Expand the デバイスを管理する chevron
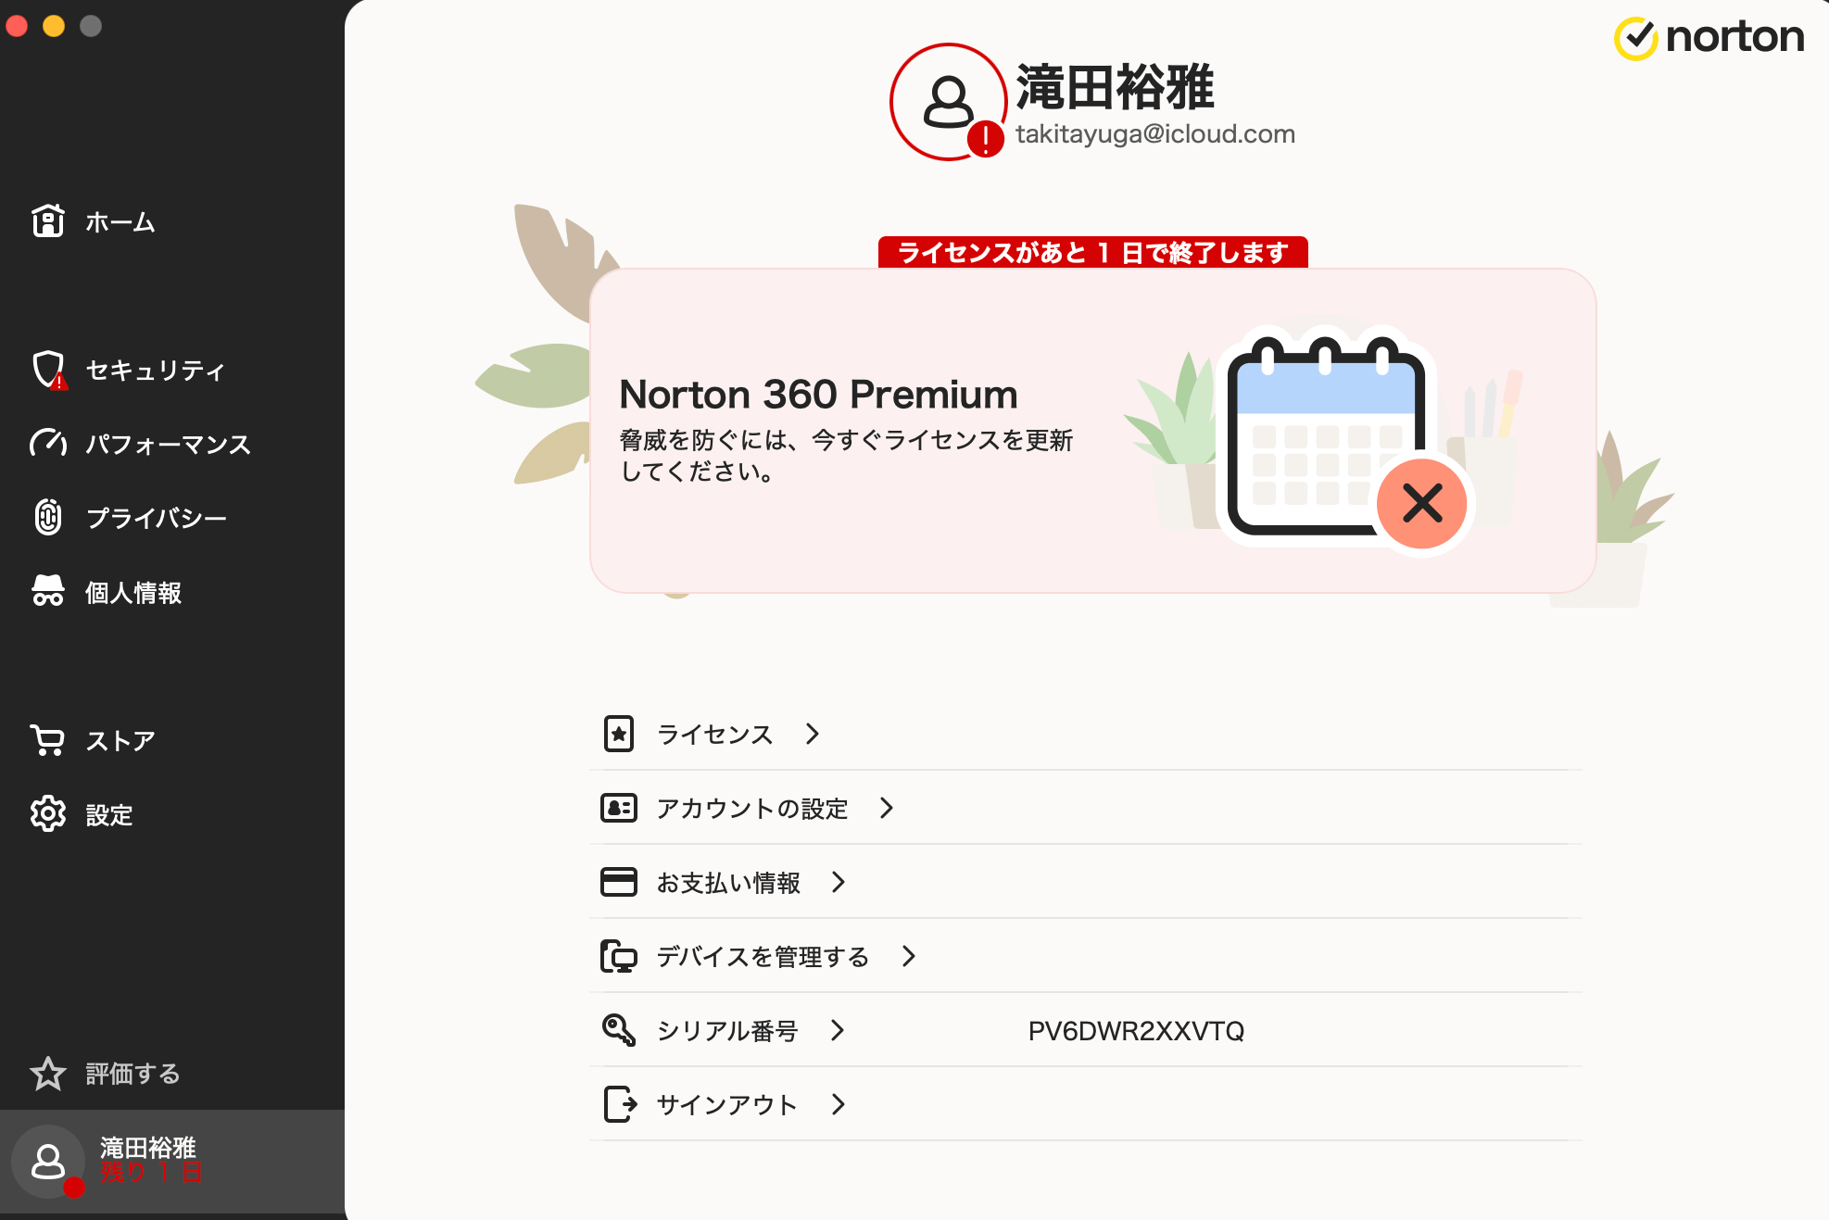Image resolution: width=1829 pixels, height=1220 pixels. pyautogui.click(x=909, y=956)
